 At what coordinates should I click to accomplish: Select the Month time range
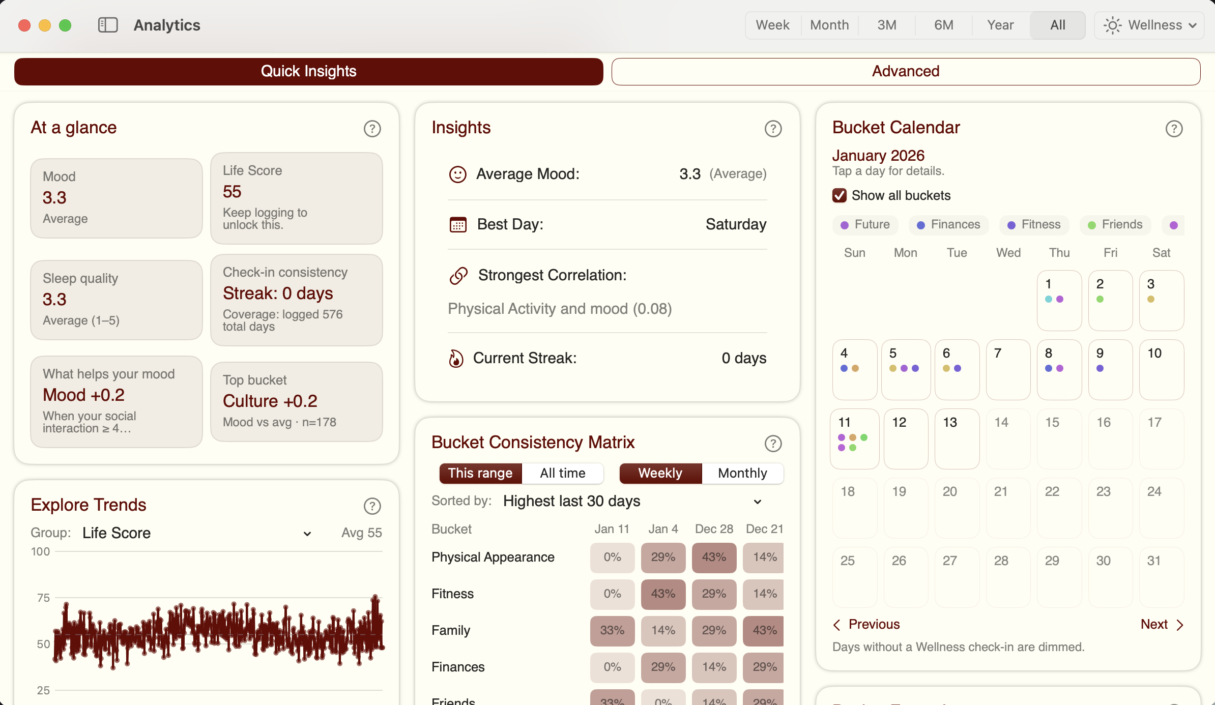[829, 24]
